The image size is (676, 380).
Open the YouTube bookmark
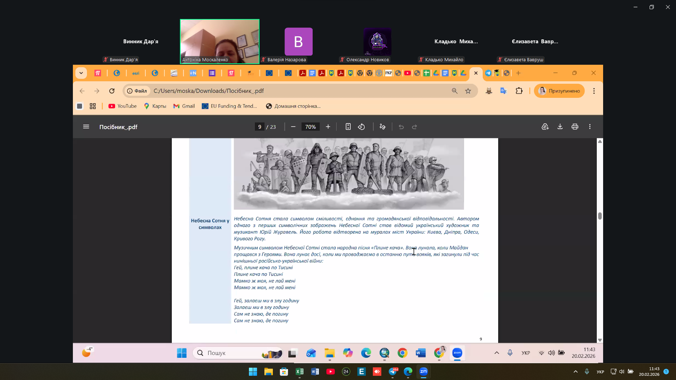[123, 106]
